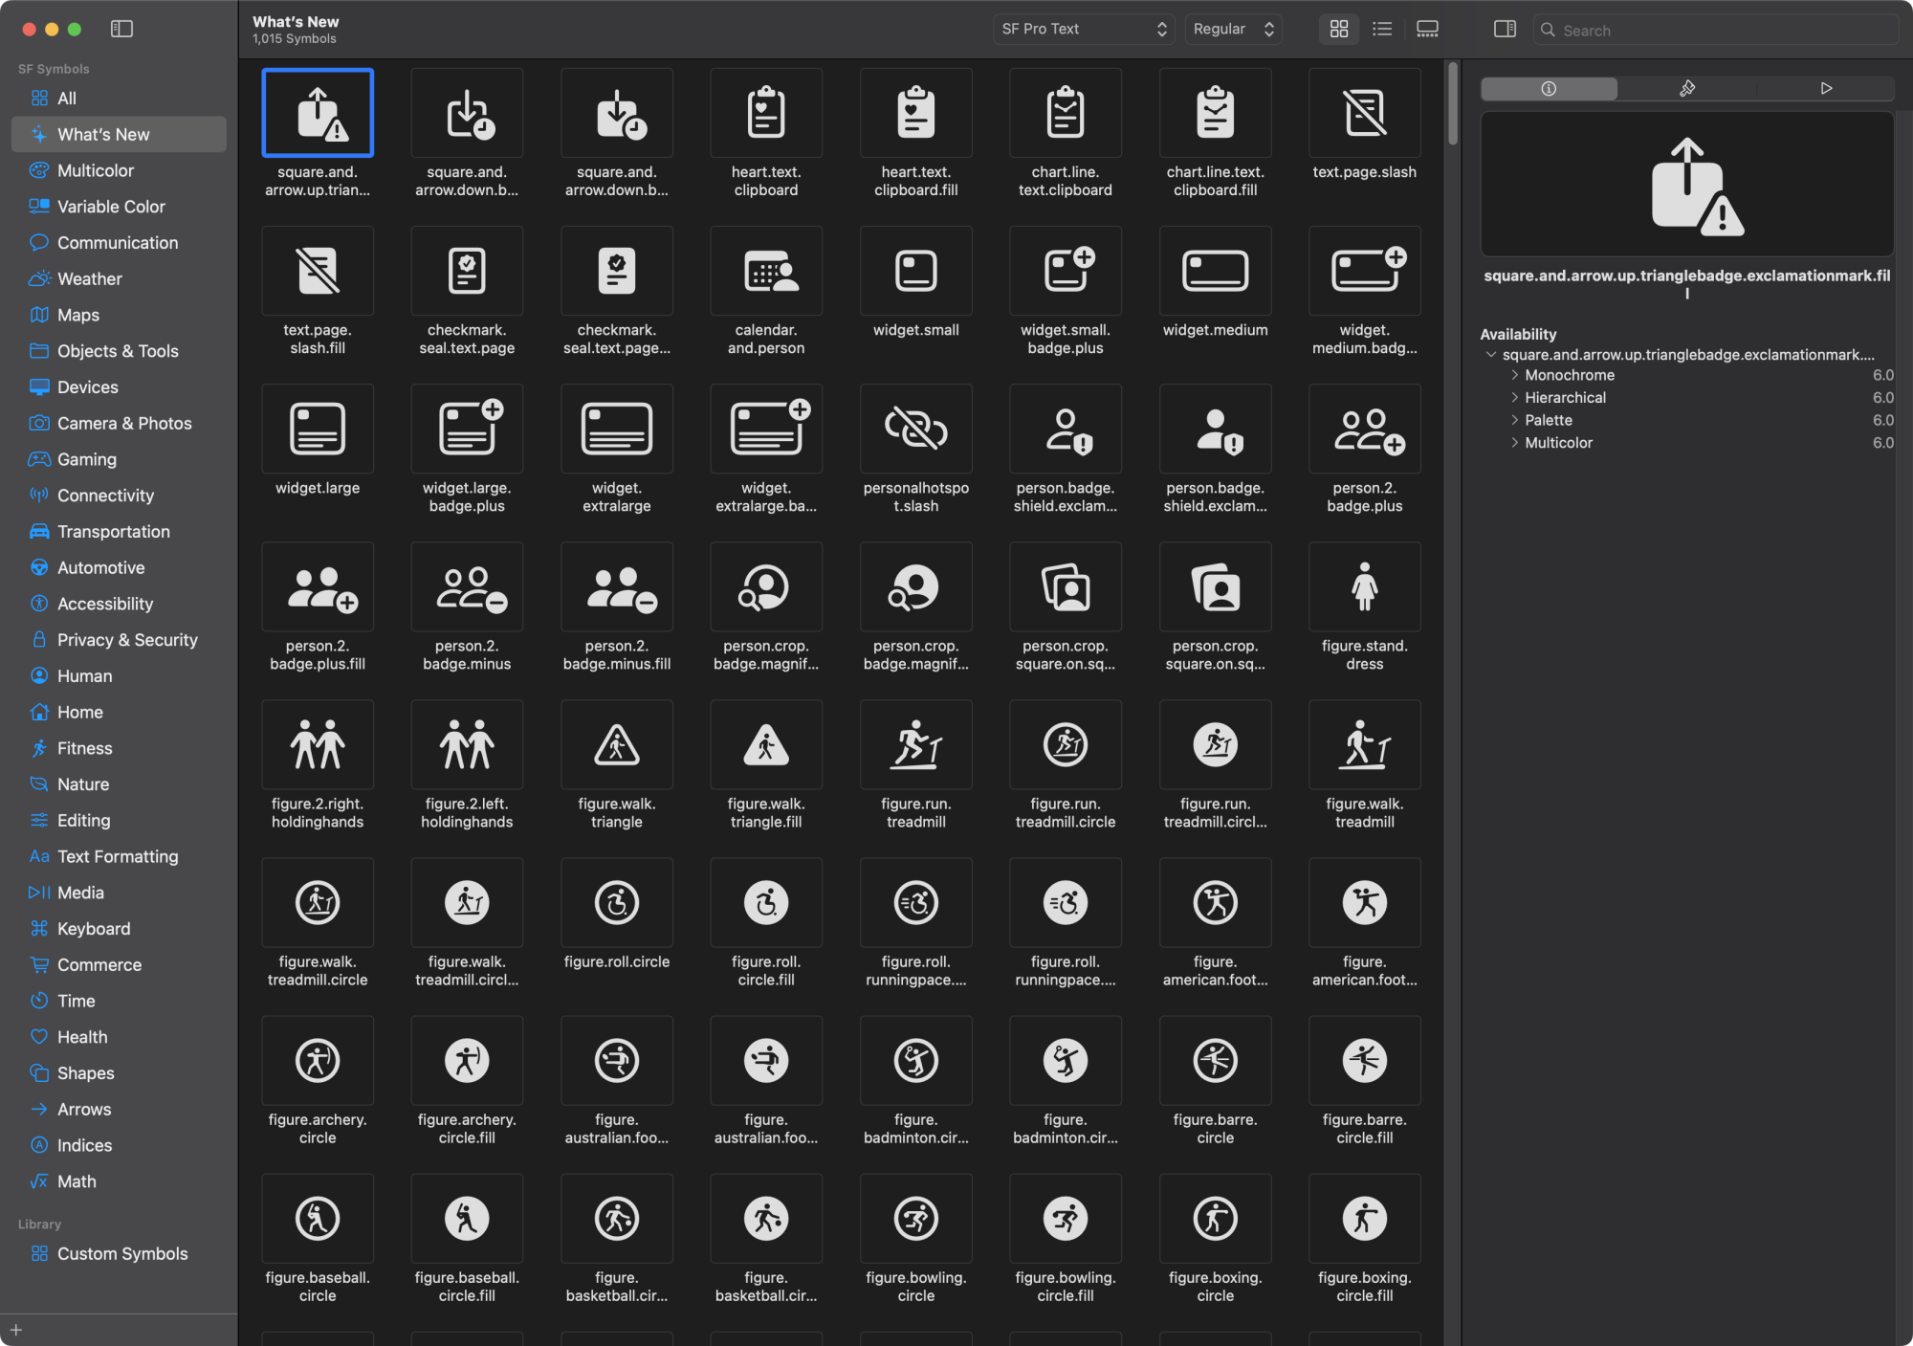Screen dimensions: 1913x1346
Task: Expand the Hierarchical availability row
Action: 1514,397
